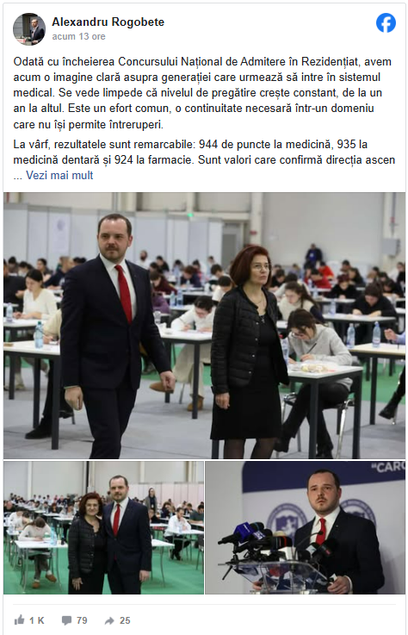Viewport: 408px width, 635px height.
Task: Open the podium microphones press photo
Action: point(306,527)
